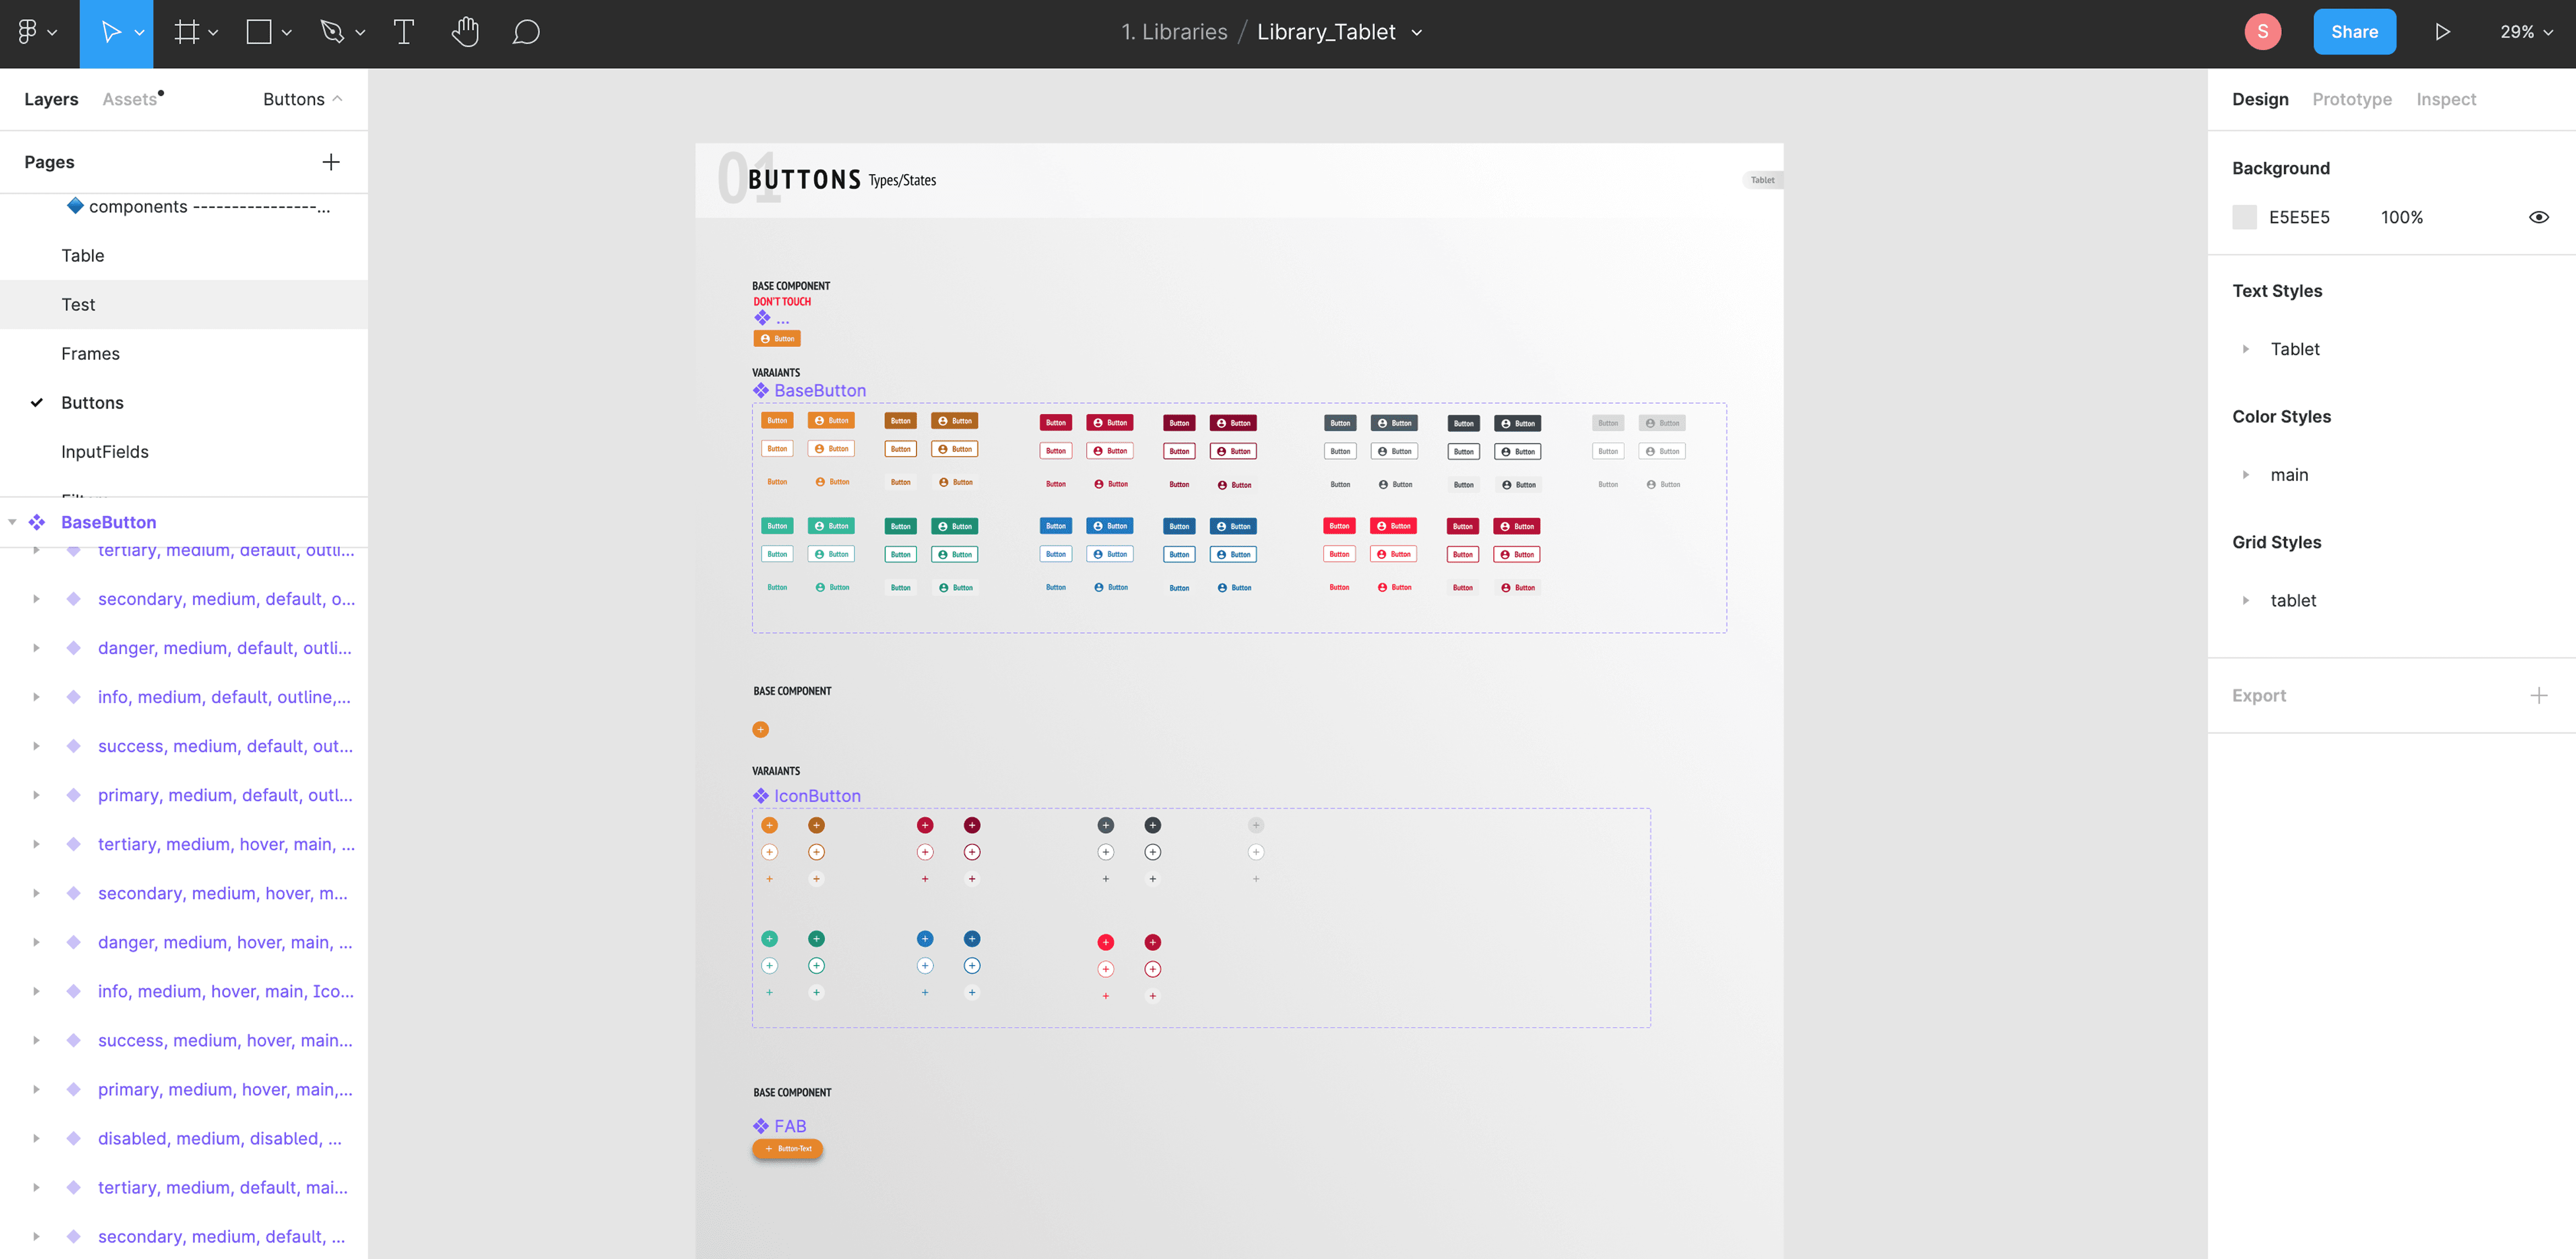Image resolution: width=2576 pixels, height=1259 pixels.
Task: Collapse the BaseButton layer tree
Action: (x=13, y=522)
